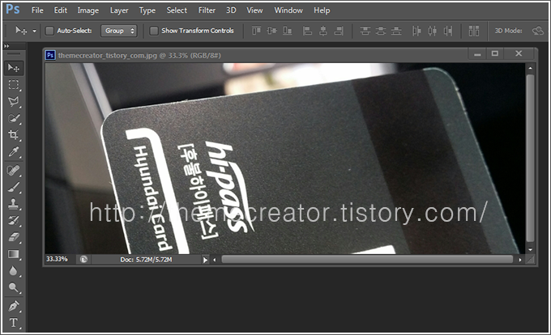This screenshot has height=335, width=551.
Task: Maximize the document window
Action: (495, 53)
